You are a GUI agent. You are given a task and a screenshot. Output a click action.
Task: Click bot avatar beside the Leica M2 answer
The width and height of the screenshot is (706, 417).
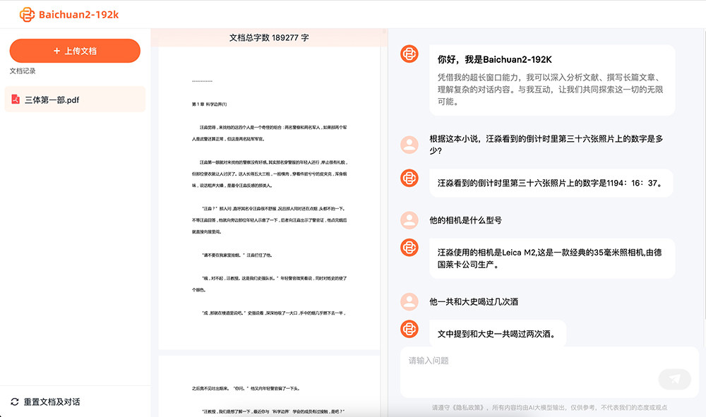click(x=409, y=247)
